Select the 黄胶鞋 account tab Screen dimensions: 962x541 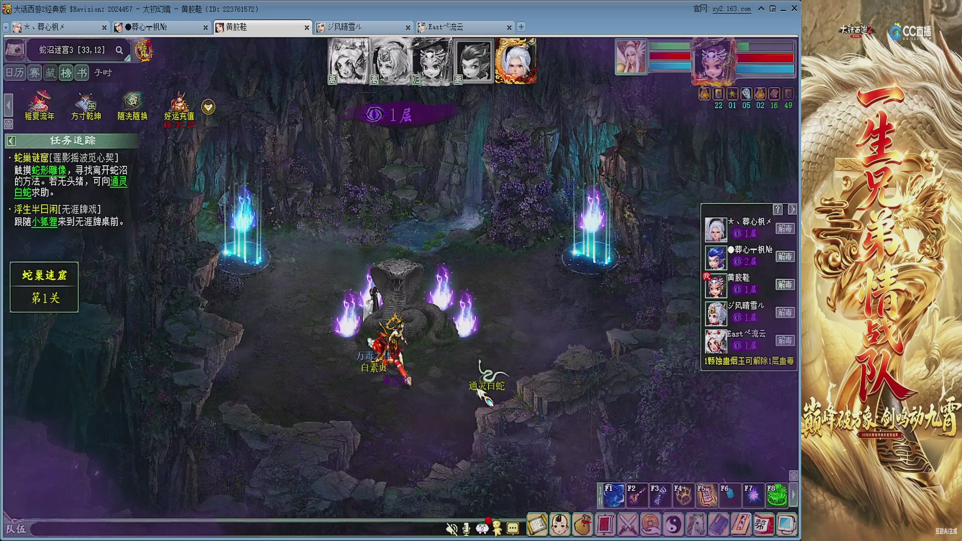pos(263,27)
